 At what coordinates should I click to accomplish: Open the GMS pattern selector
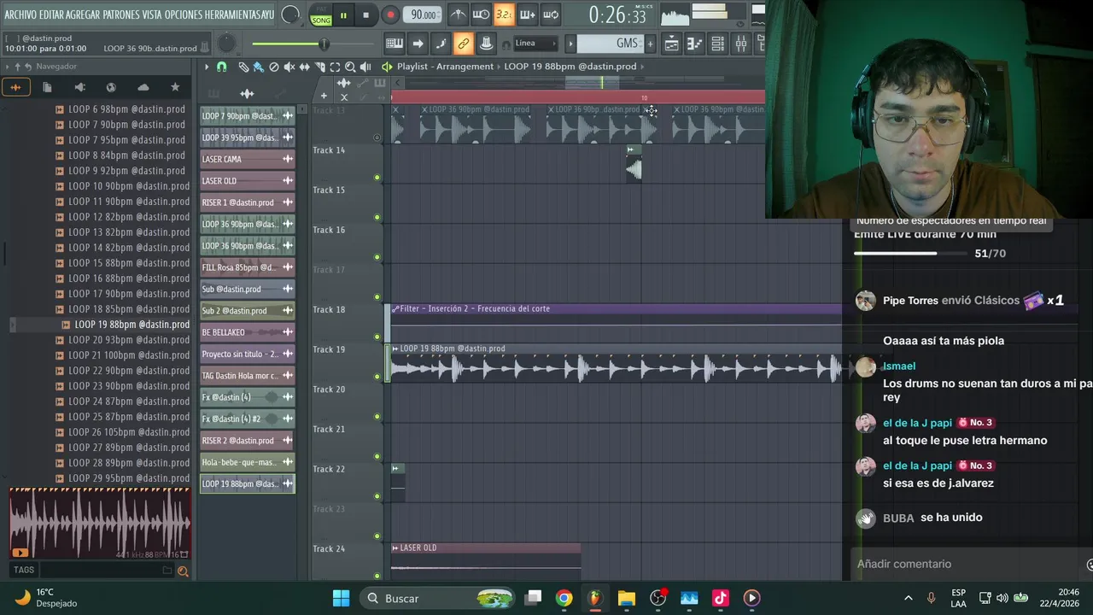[x=610, y=44]
